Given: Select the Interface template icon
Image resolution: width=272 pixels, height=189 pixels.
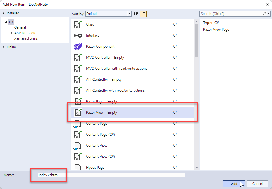Looking at the screenshot, I should click(77, 36).
